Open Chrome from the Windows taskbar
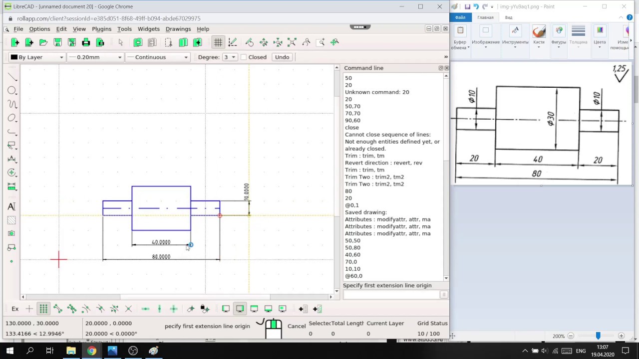639x359 pixels. pyautogui.click(x=91, y=351)
